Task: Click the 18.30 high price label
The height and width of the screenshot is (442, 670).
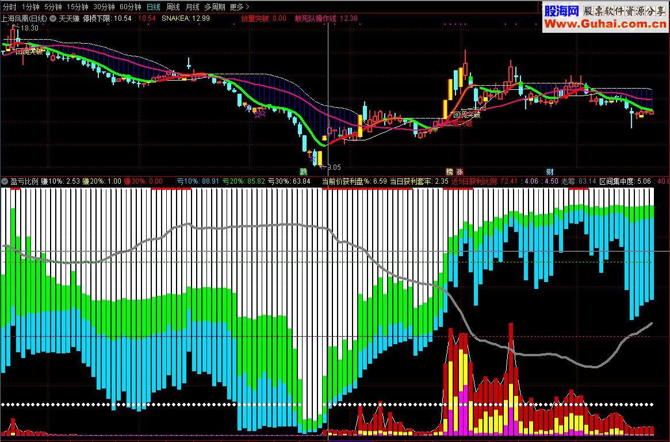Action: [x=29, y=28]
